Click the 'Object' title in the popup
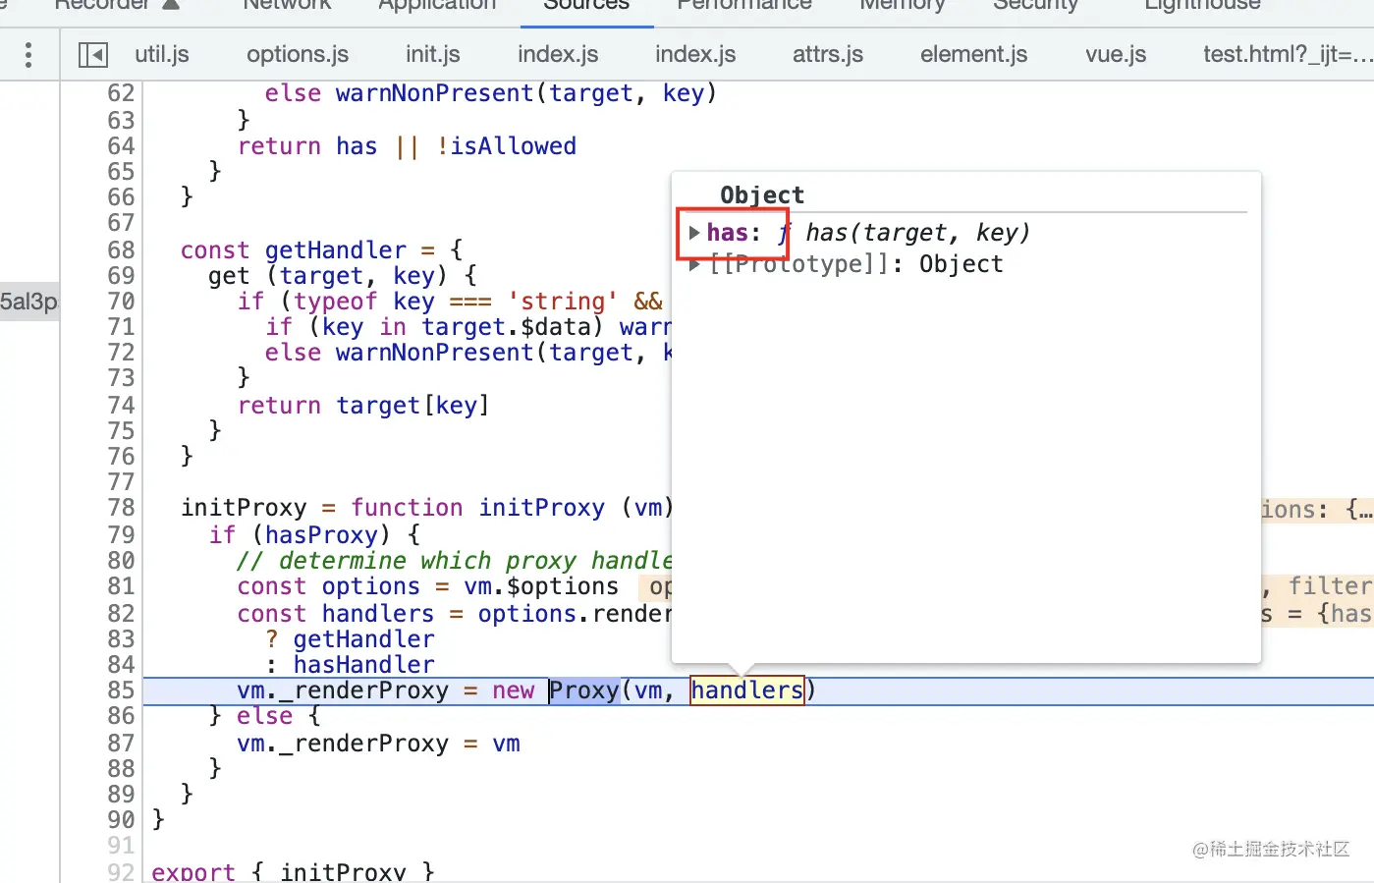 [x=762, y=194]
